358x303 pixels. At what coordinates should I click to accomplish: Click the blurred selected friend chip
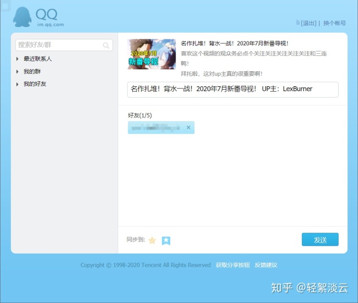point(161,128)
